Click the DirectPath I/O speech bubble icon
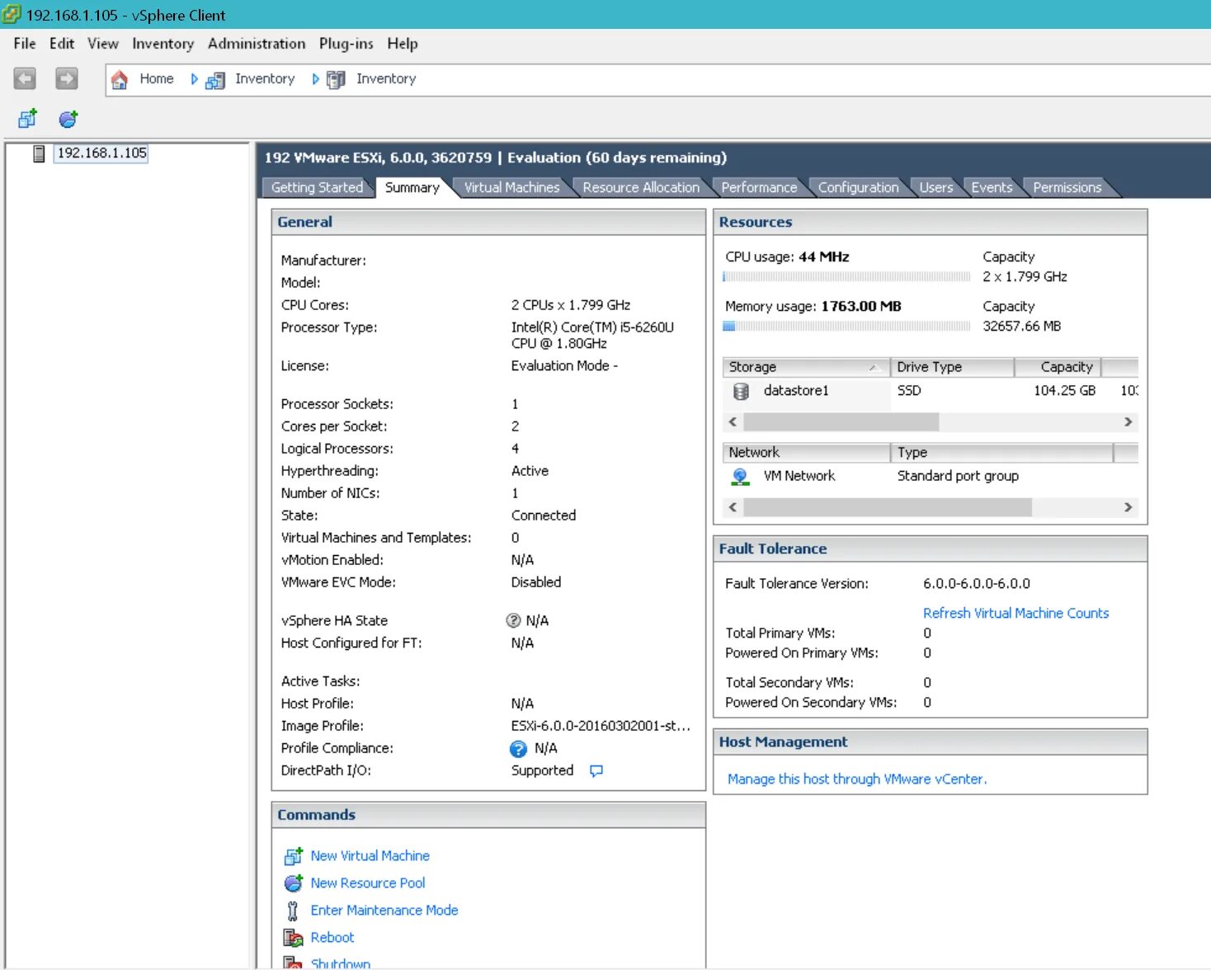The height and width of the screenshot is (970, 1211). 596,770
